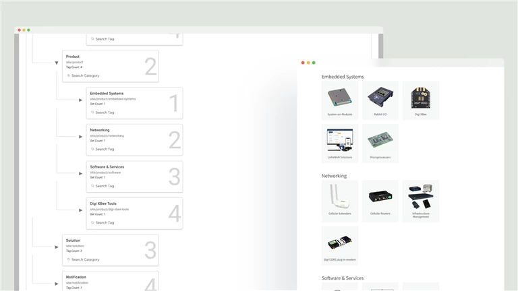Click Search Tag under Embedded Systems
Screen dimensions: 518x291
click(x=105, y=112)
